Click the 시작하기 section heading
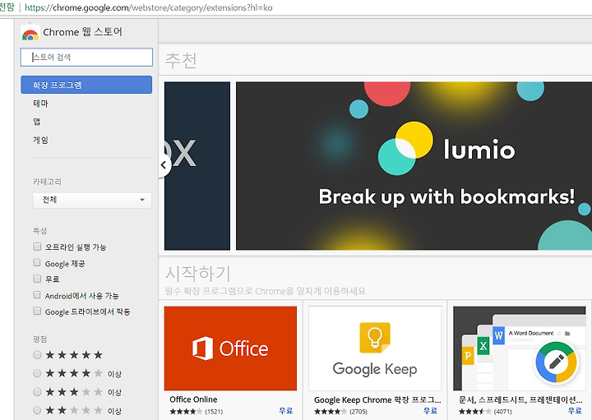 click(198, 274)
